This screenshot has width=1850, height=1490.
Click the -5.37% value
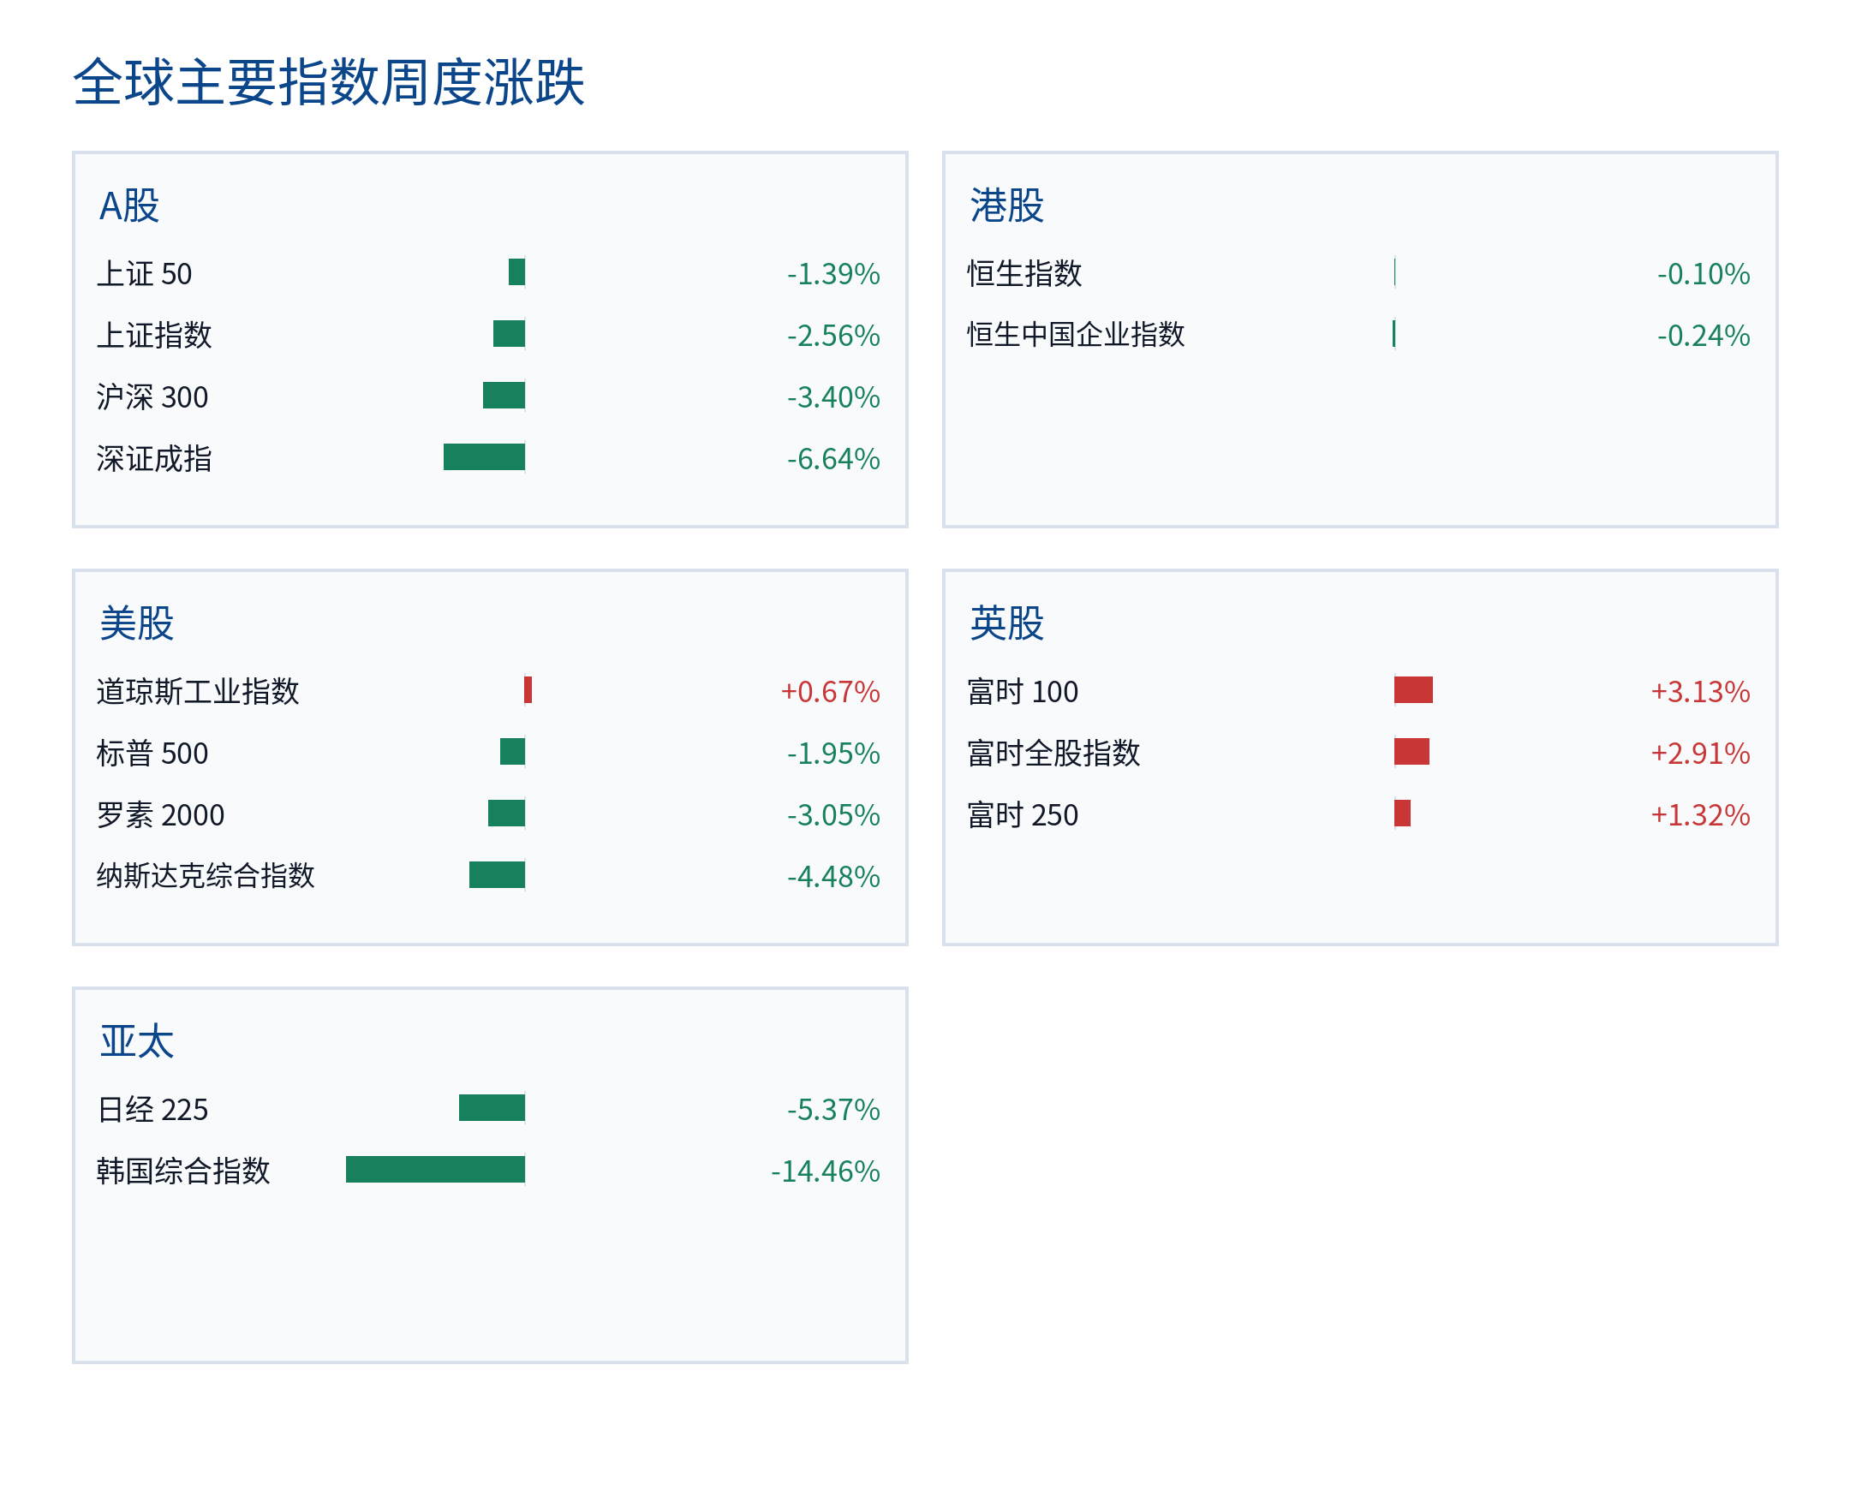point(833,1110)
